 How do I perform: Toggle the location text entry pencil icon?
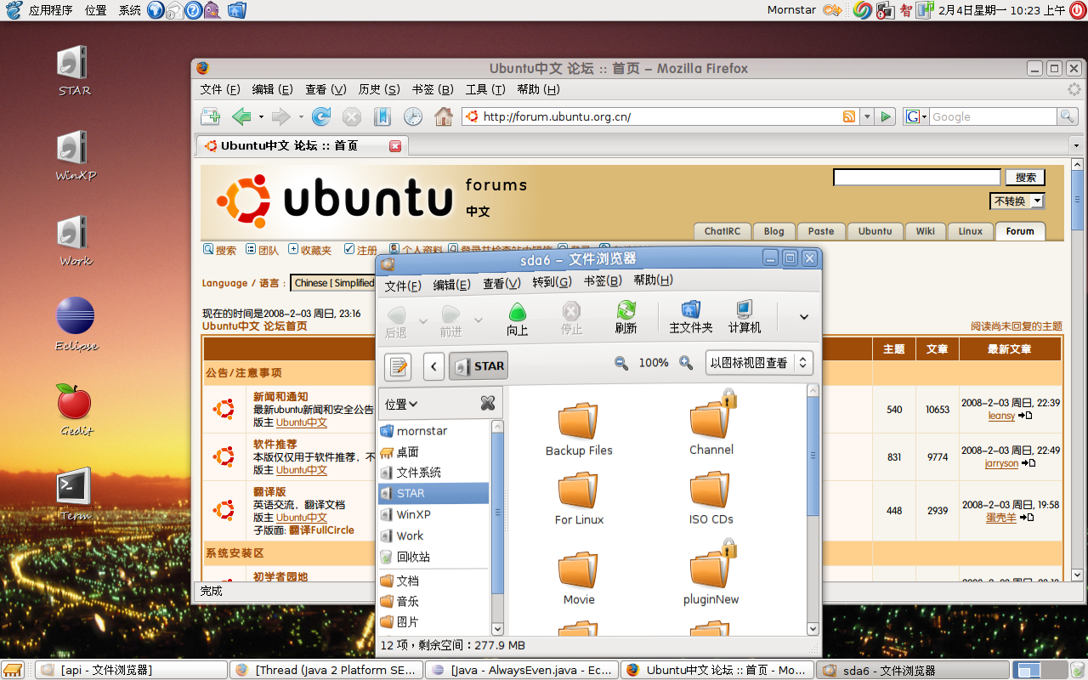click(x=398, y=366)
